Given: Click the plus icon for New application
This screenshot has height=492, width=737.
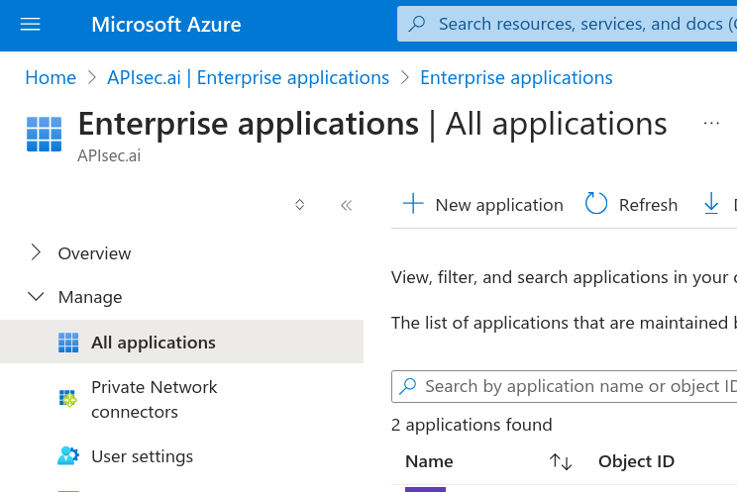Looking at the screenshot, I should point(413,204).
